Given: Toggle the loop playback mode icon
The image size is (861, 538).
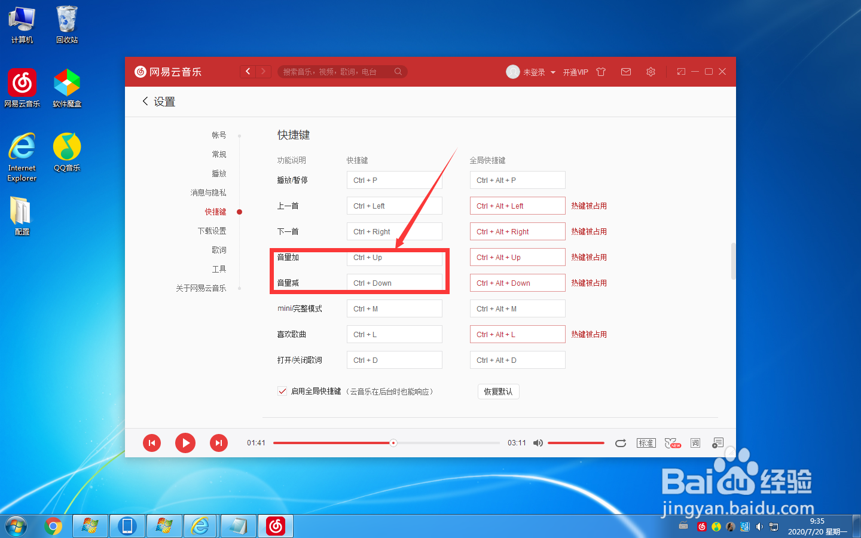Looking at the screenshot, I should click(621, 443).
